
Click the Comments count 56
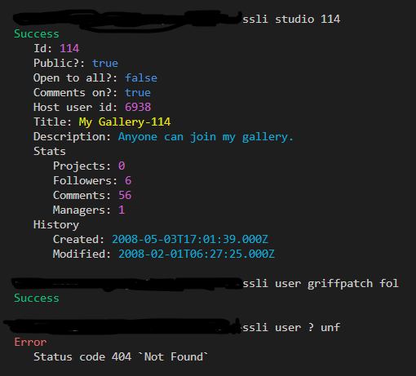125,196
